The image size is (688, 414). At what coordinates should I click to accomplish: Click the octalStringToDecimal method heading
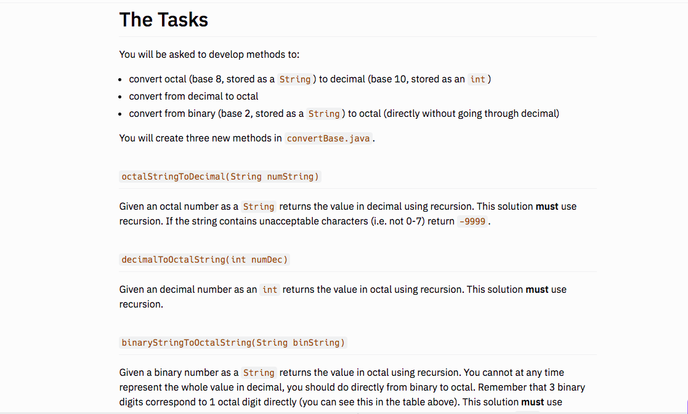point(220,177)
